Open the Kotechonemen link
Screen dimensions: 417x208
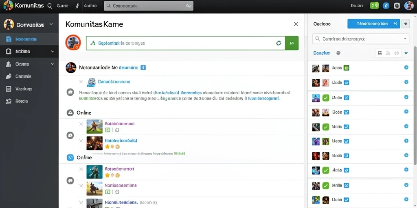pyautogui.click(x=119, y=169)
